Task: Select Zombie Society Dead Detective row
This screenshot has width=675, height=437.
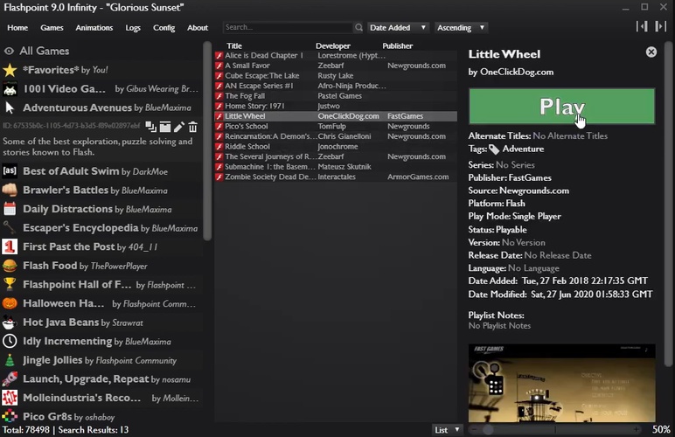Action: click(x=336, y=177)
